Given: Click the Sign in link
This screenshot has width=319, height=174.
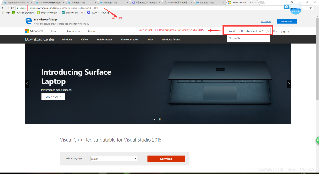Looking at the screenshot, I should [x=285, y=32].
